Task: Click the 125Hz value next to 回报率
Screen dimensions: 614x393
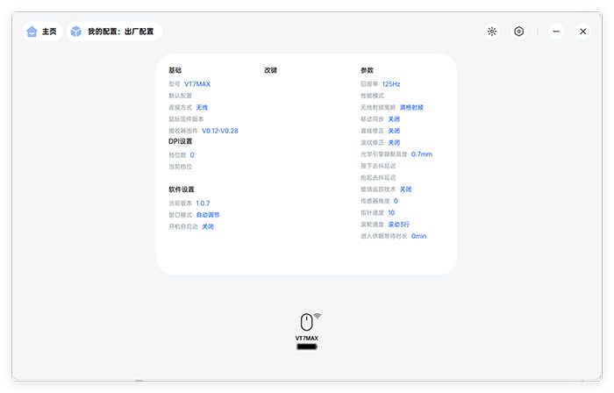Action: coord(390,84)
